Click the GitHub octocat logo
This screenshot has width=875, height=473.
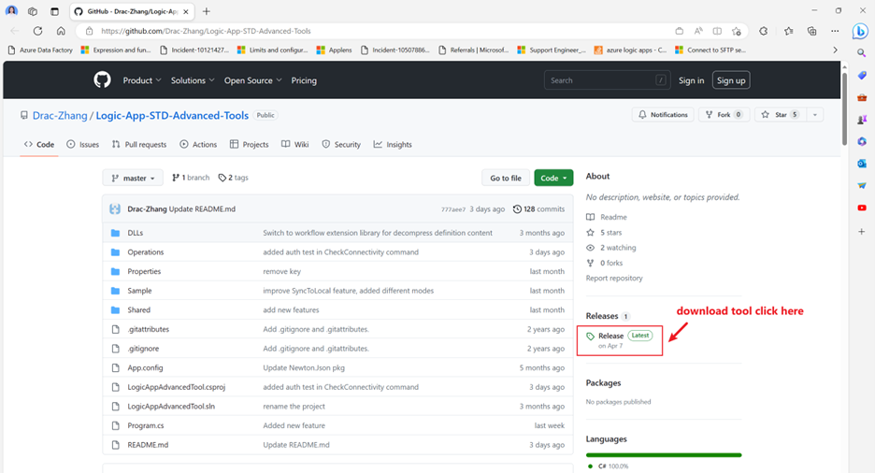click(x=102, y=79)
